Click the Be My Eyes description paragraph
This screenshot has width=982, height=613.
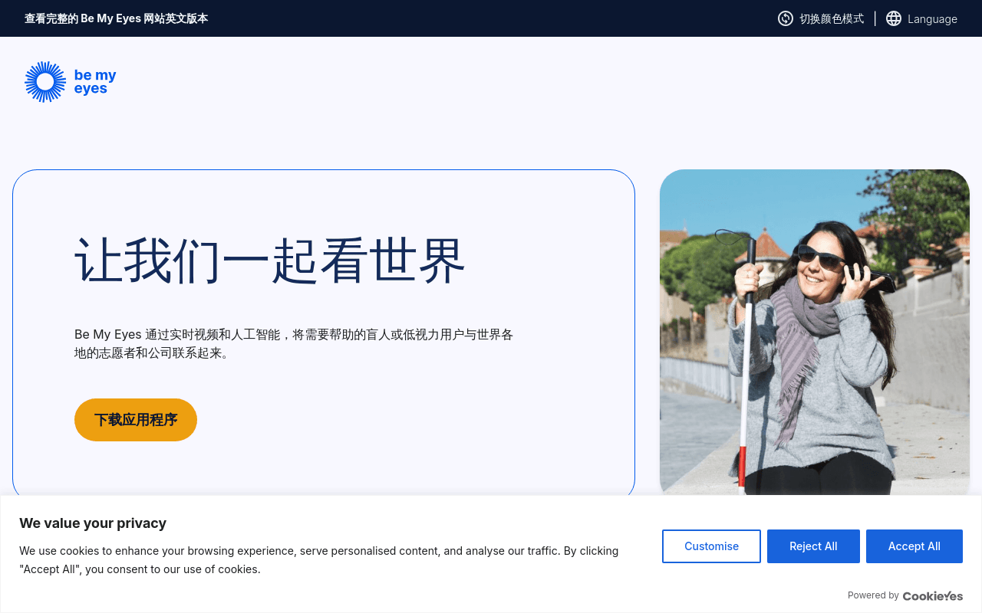point(294,344)
